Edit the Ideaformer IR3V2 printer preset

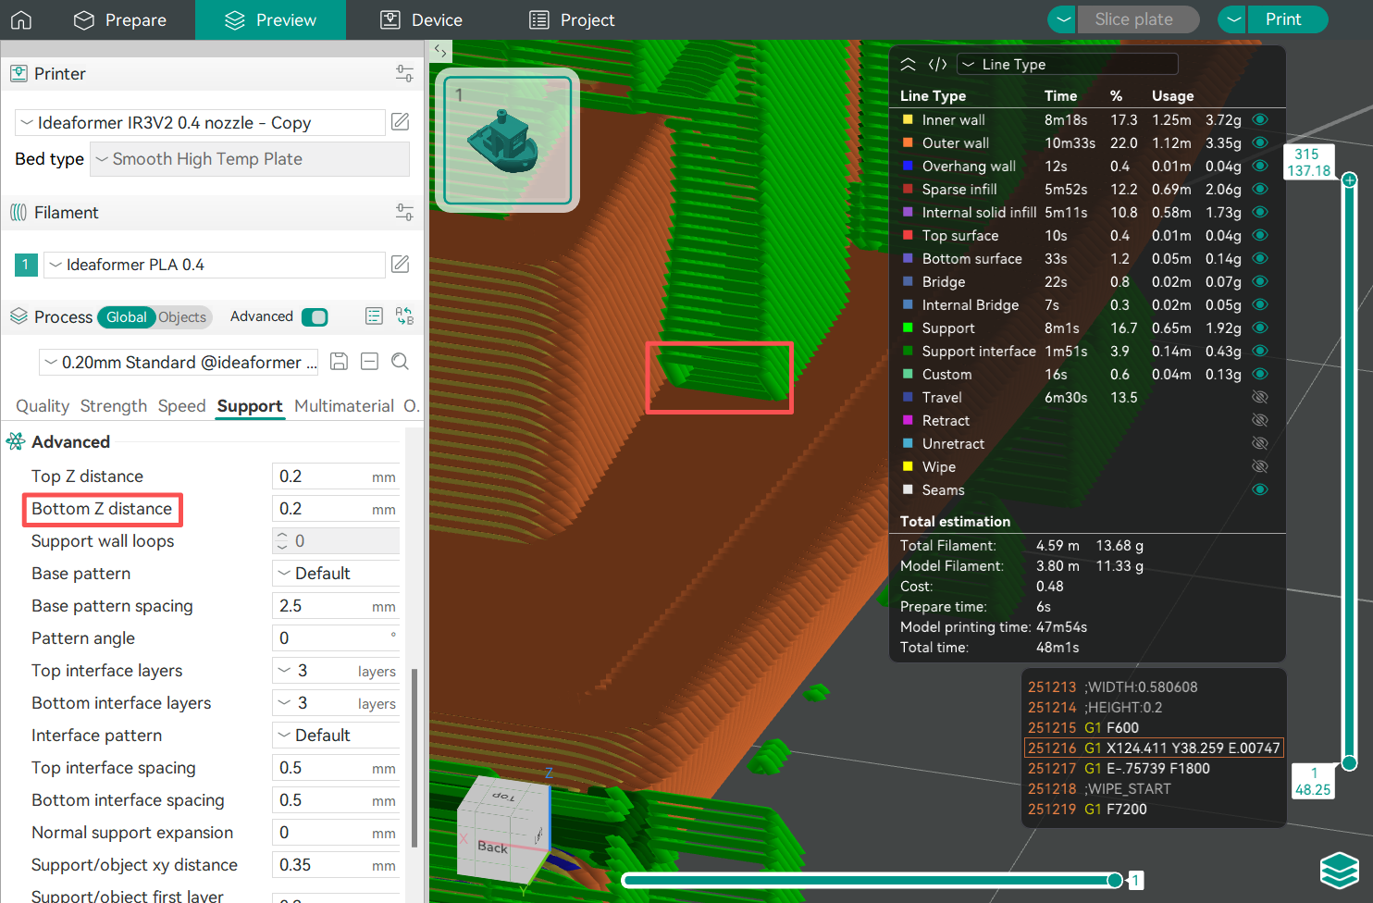click(x=401, y=122)
